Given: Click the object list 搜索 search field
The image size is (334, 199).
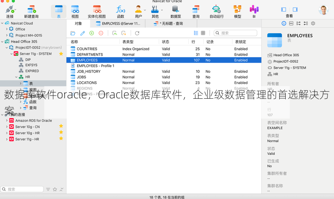Looking at the screenshot, I should pos(235,33).
